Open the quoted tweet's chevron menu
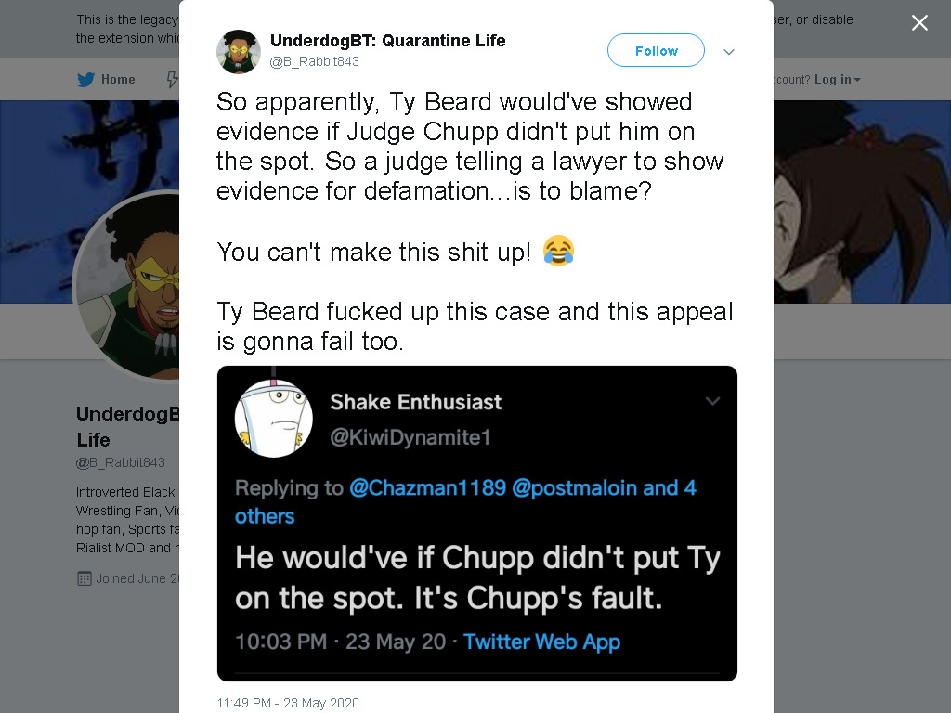951x713 pixels. click(712, 401)
